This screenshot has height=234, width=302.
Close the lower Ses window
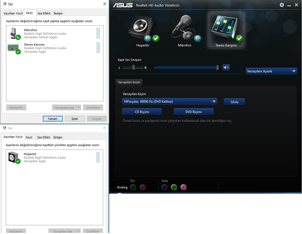tap(104, 128)
